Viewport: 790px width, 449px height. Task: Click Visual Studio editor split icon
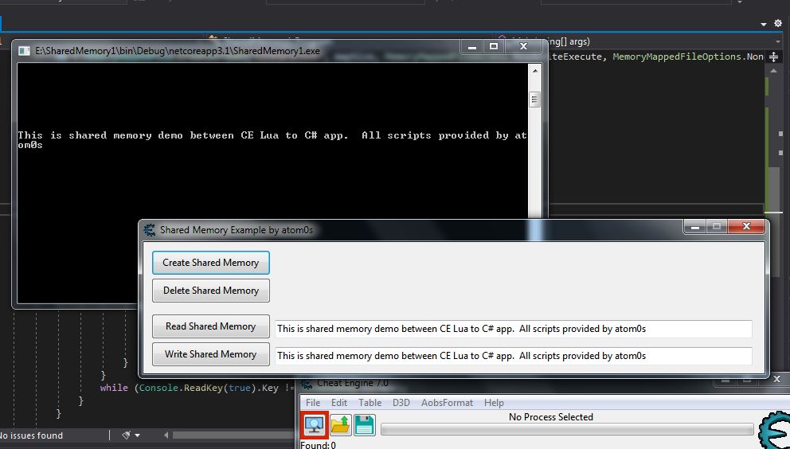point(774,57)
